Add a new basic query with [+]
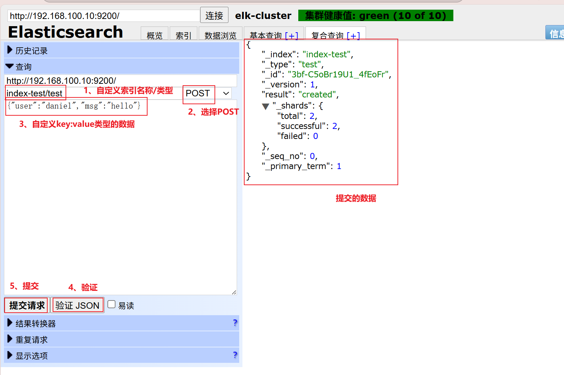The image size is (564, 375). pos(291,35)
